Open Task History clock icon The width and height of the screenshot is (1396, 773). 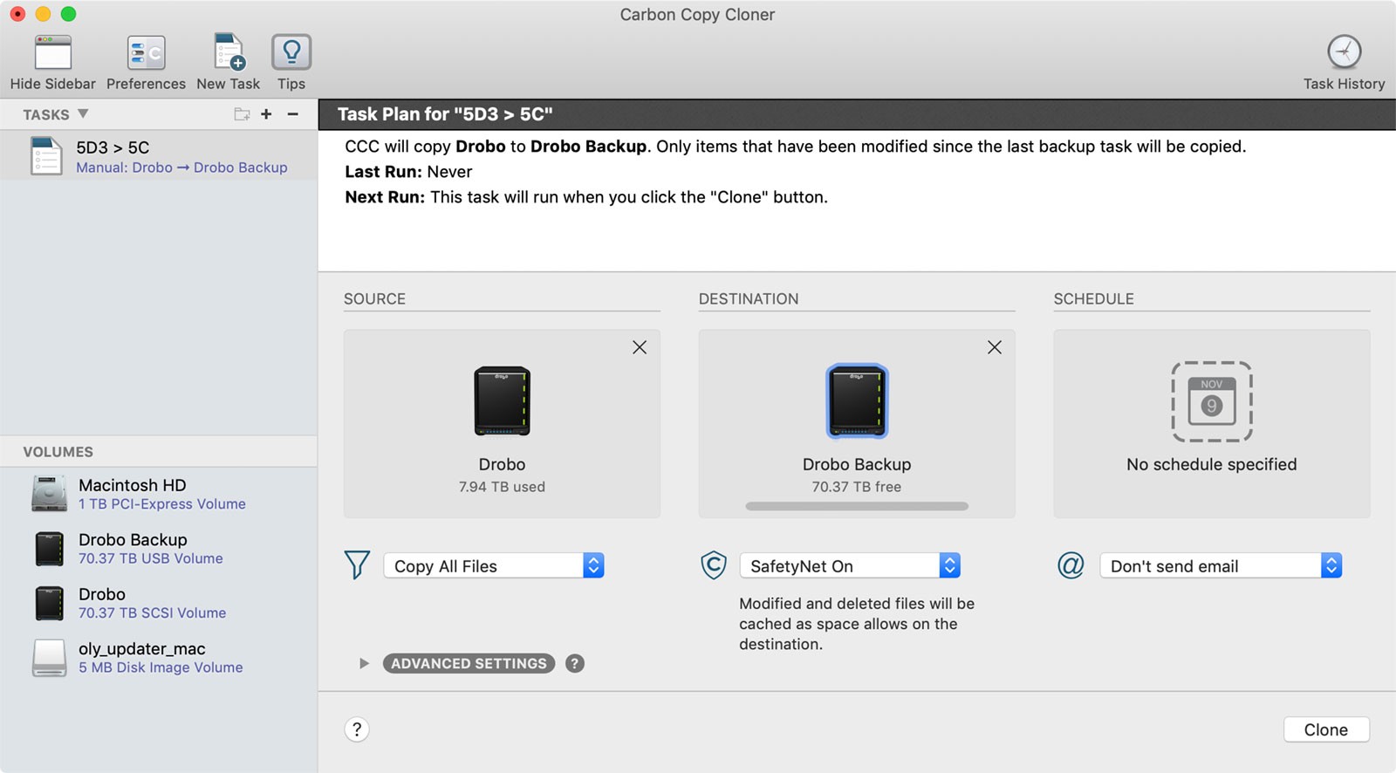coord(1344,52)
